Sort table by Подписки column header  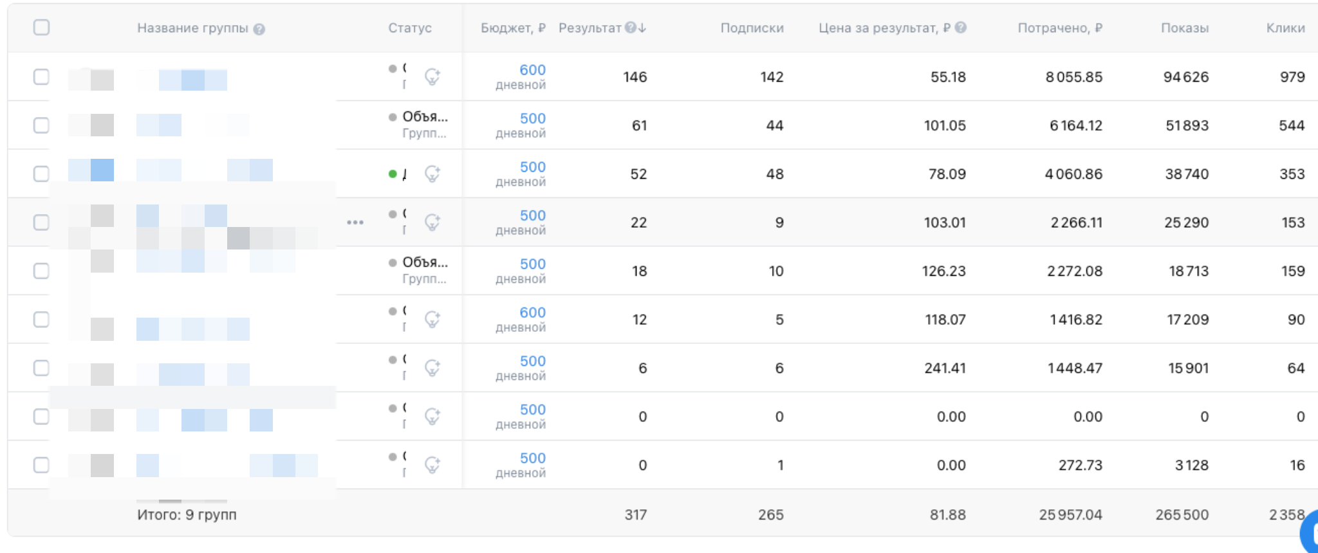(752, 28)
